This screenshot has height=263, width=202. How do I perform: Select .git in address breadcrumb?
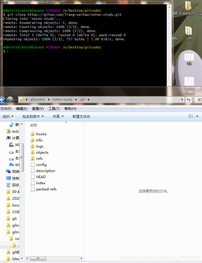coord(82,99)
